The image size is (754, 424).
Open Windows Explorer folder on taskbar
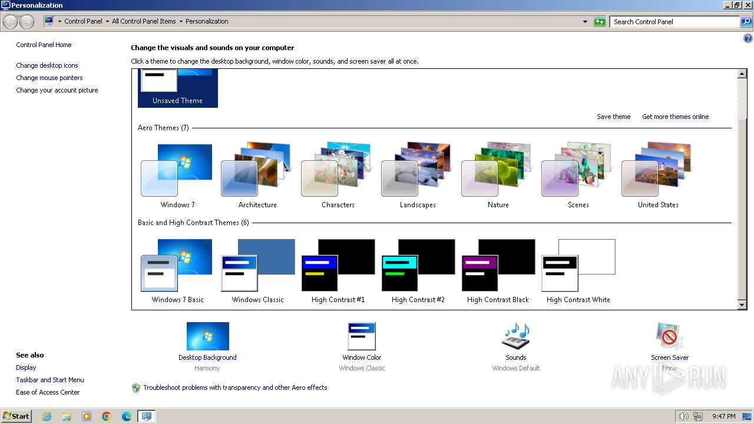67,416
